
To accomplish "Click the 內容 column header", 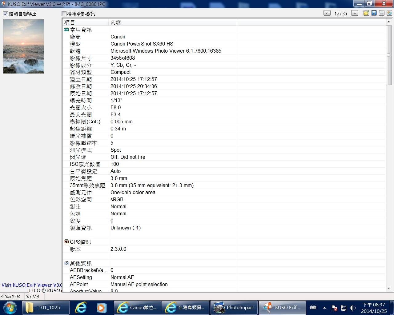I will (x=173, y=22).
